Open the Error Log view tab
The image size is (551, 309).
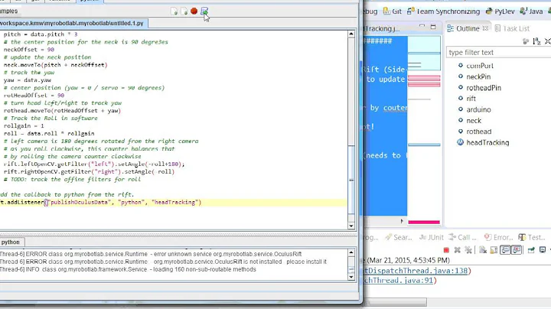click(x=499, y=237)
